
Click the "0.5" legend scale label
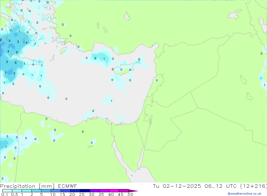click(15, 194)
